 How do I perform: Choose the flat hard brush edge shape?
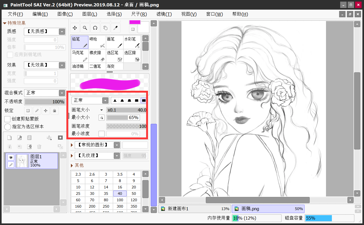[x=144, y=101]
